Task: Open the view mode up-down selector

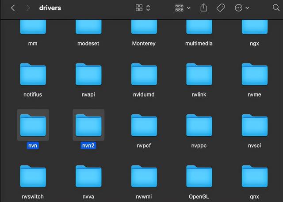Action: (148, 8)
